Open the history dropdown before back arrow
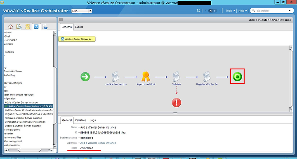The image size is (297, 159). click(x=205, y=11)
